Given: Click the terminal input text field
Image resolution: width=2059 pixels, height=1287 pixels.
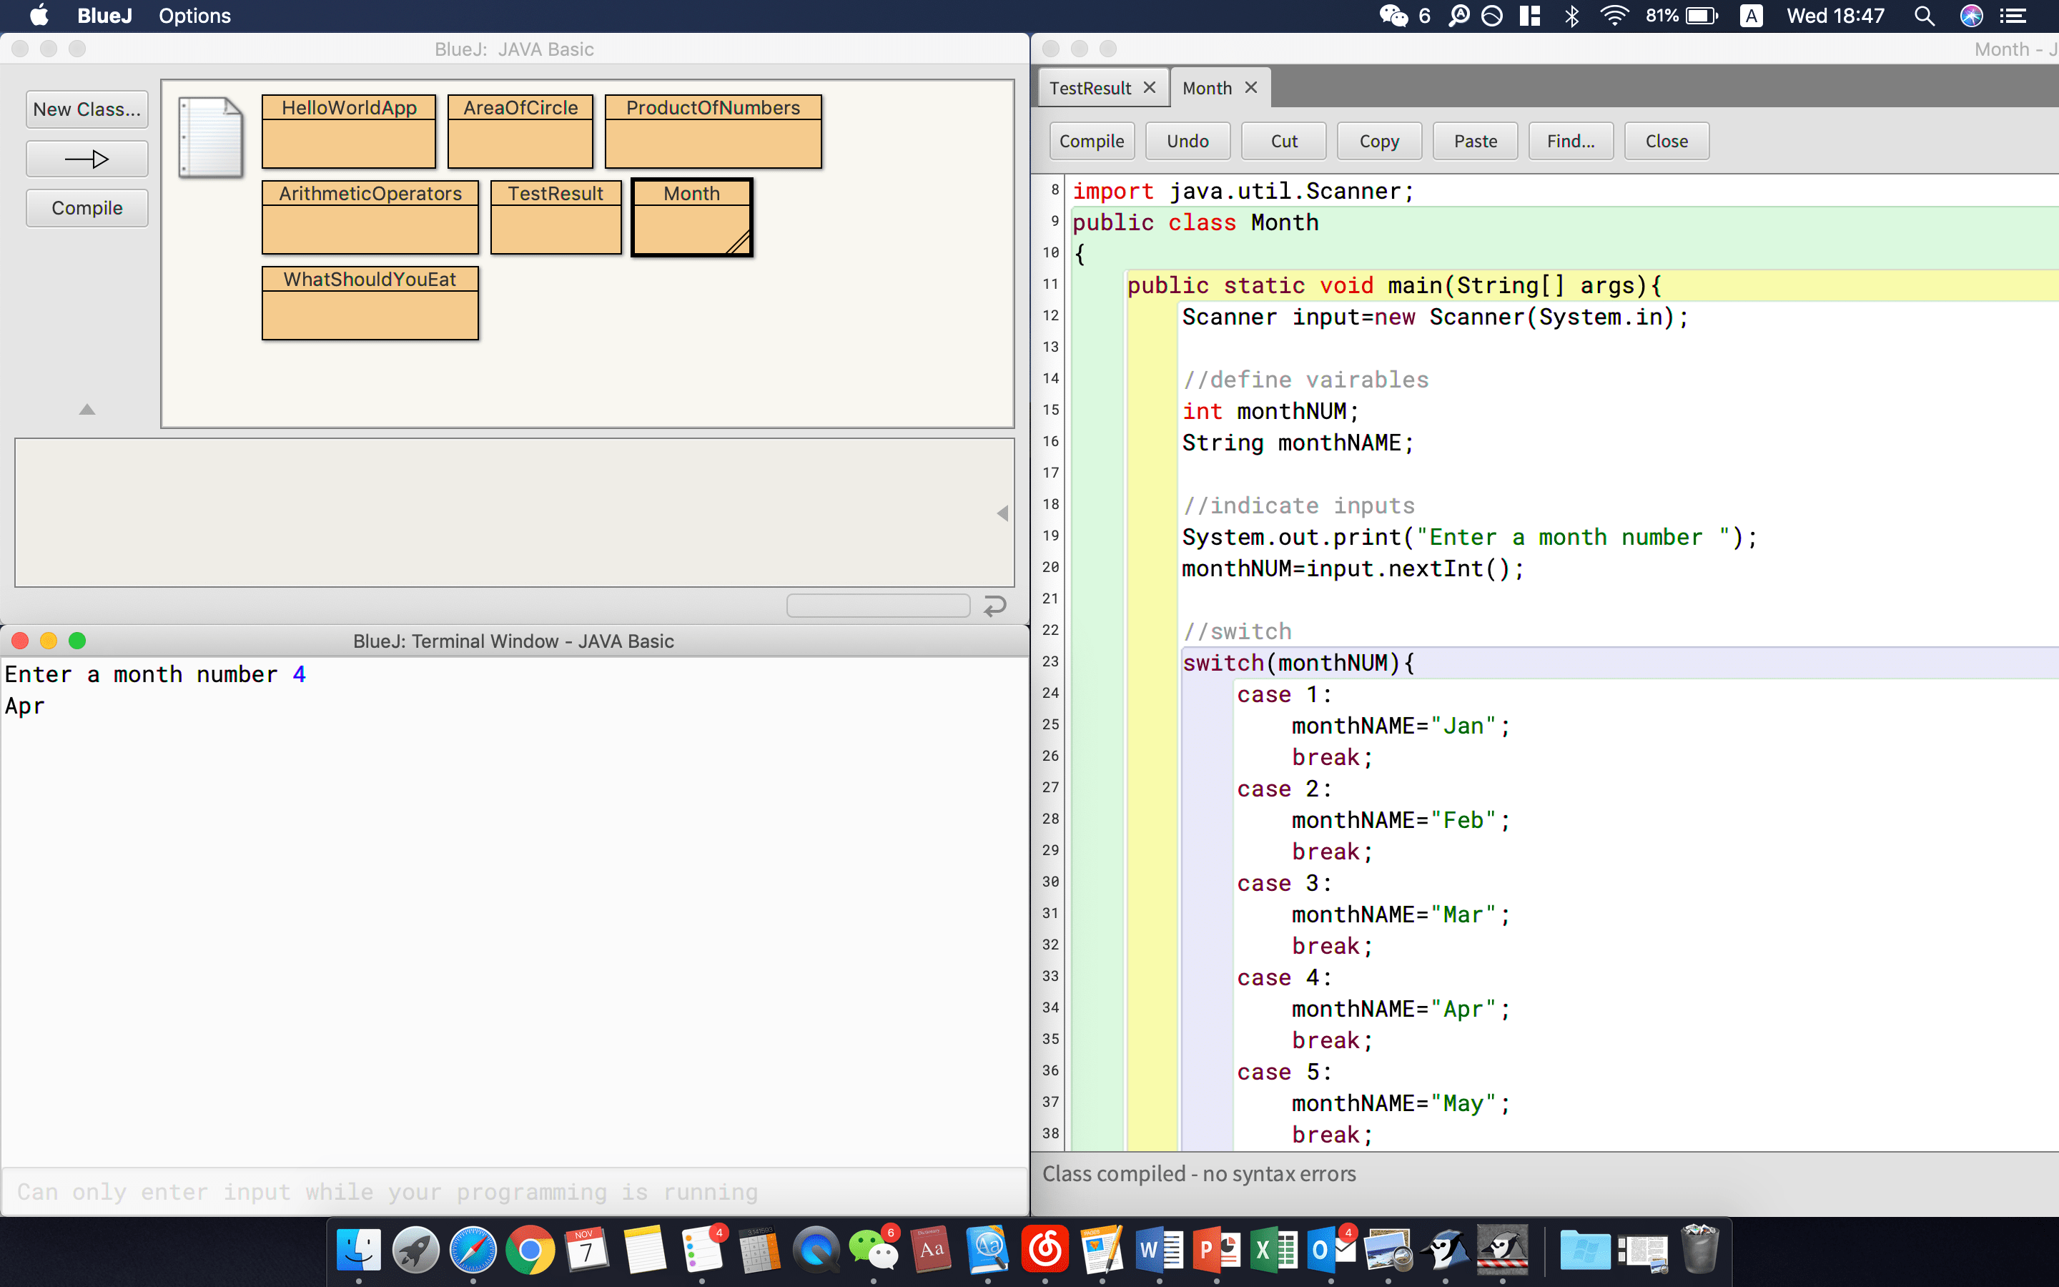Looking at the screenshot, I should (514, 1192).
